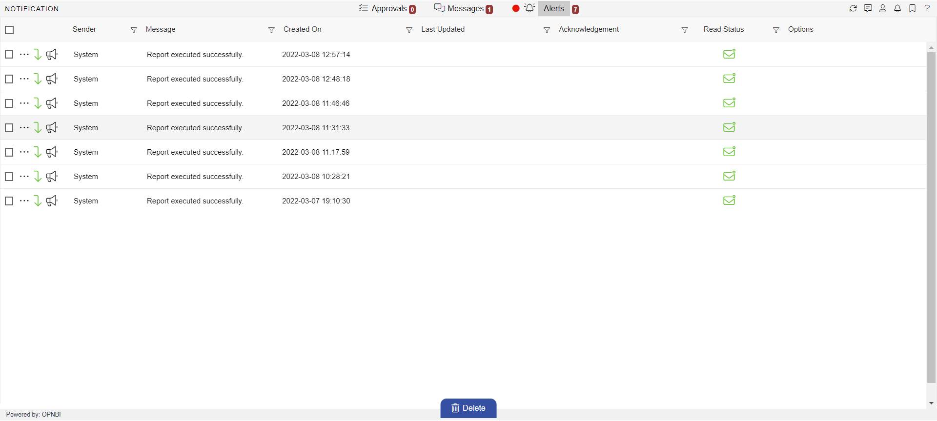Click read status envelope for 11:17:59 row
The height and width of the screenshot is (421, 937).
[x=729, y=151]
